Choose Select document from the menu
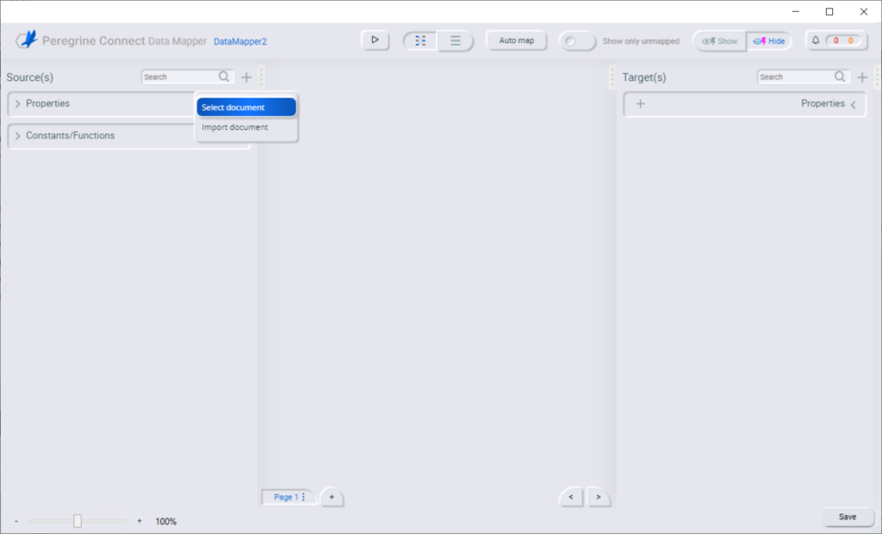Screen dimensions: 882x534 click(246, 107)
